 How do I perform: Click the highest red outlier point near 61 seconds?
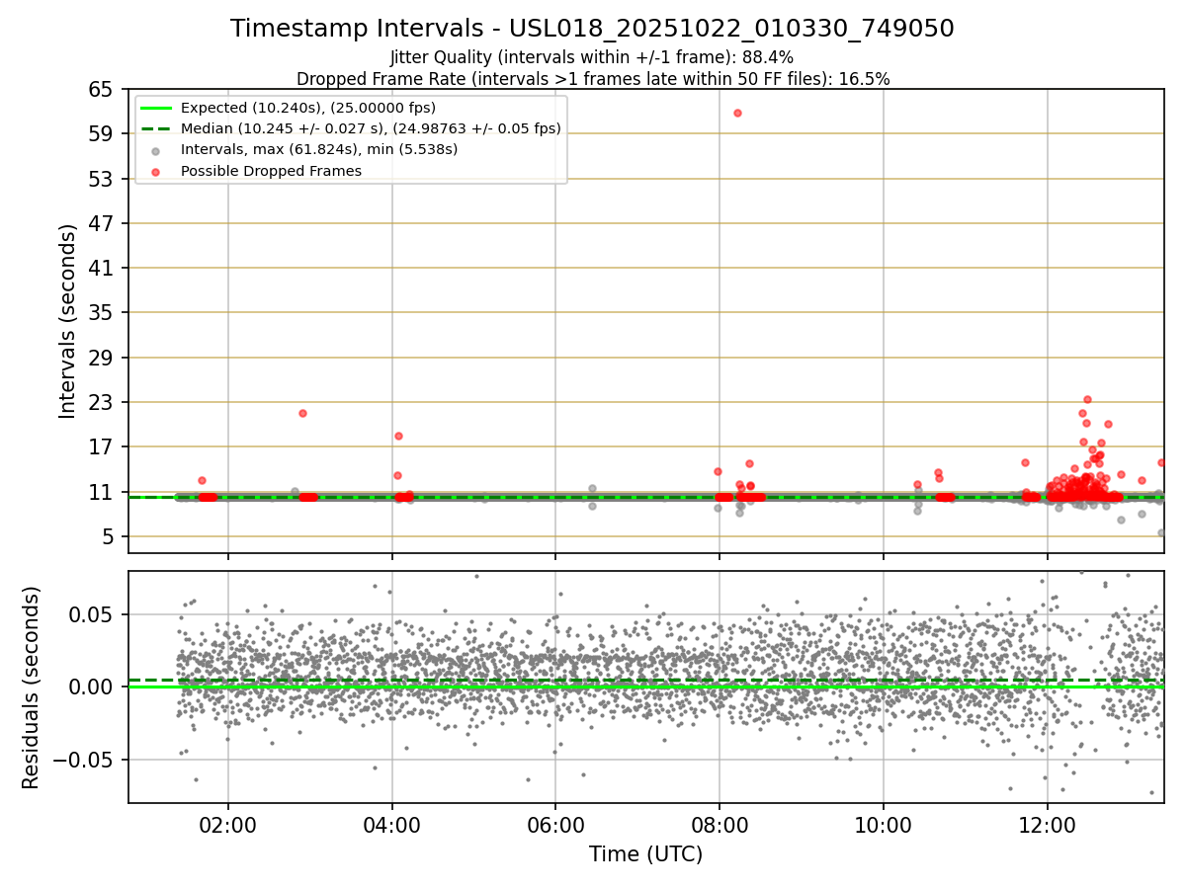[x=737, y=114]
